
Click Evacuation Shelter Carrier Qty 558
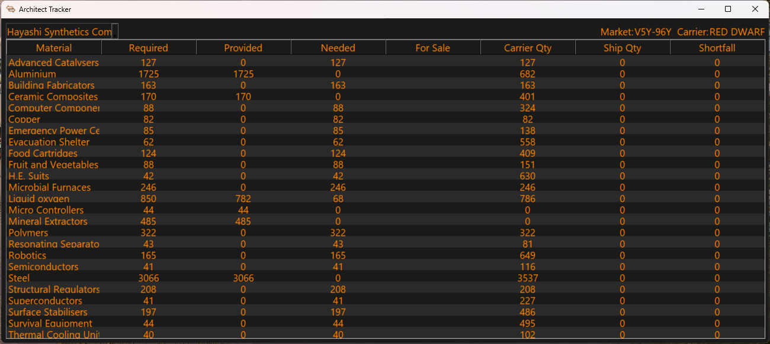(x=528, y=142)
